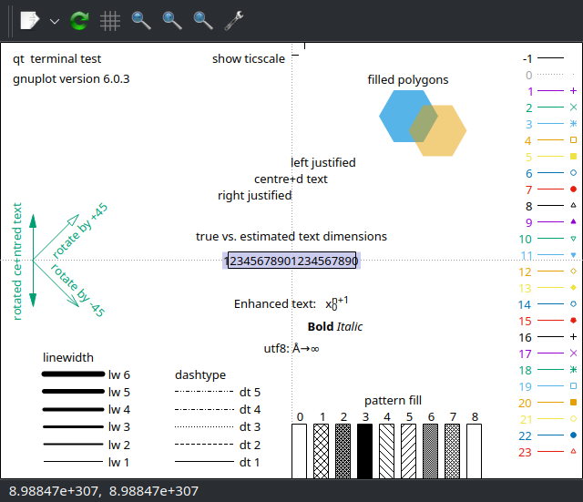Image resolution: width=583 pixels, height=502 pixels.
Task: Click linetype legend entry -1
Action: click(544, 58)
